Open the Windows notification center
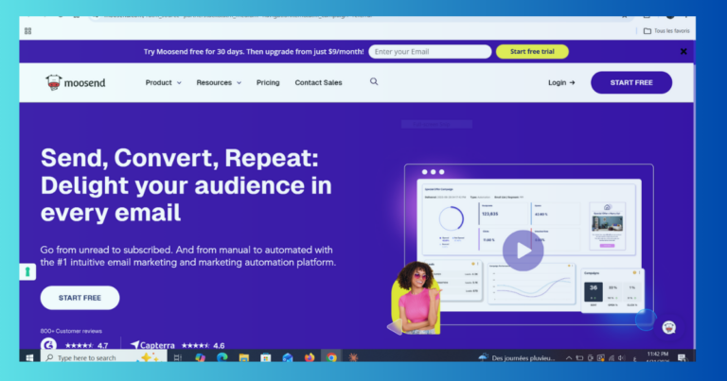 coord(682,357)
